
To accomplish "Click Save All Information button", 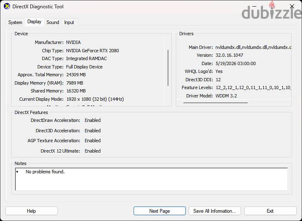I will tap(214, 211).
